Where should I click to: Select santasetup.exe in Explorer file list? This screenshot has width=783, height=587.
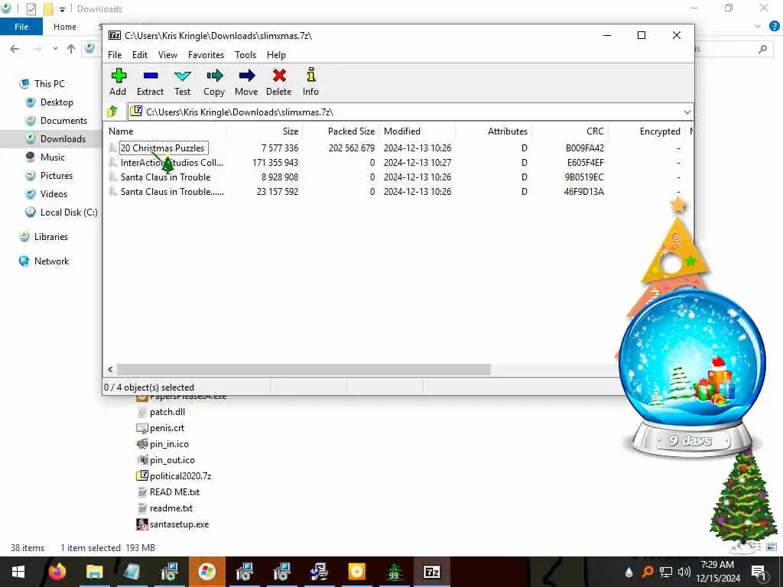click(173, 524)
